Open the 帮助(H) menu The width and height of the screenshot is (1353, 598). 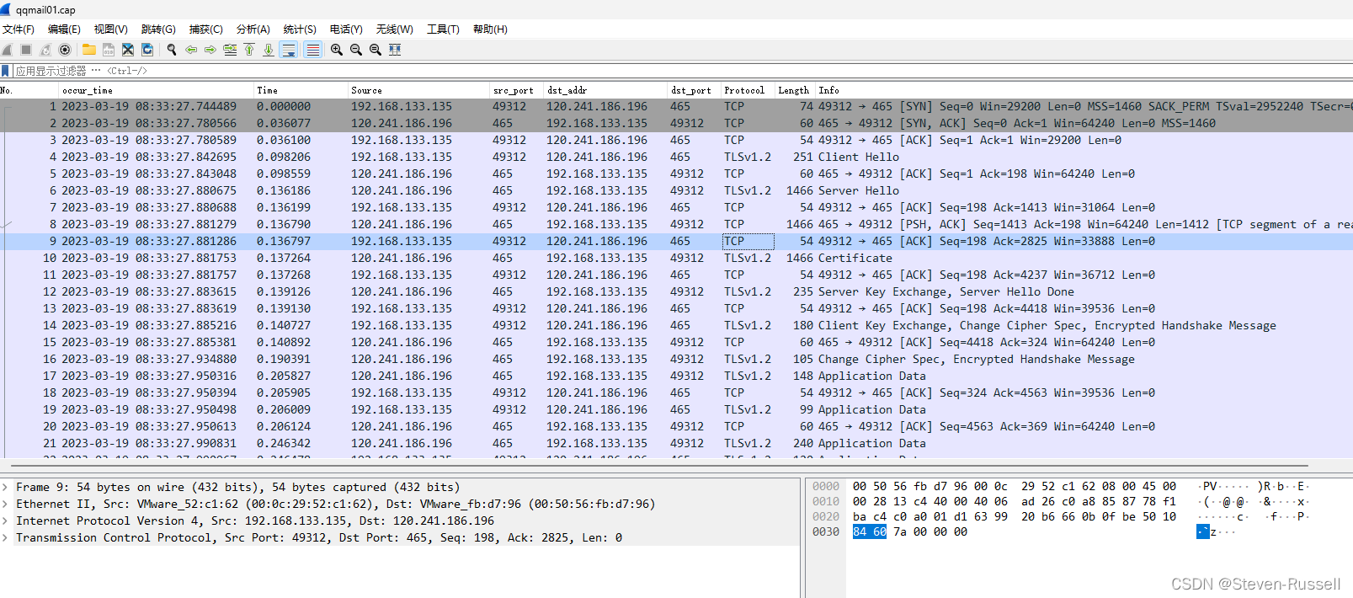pyautogui.click(x=490, y=29)
